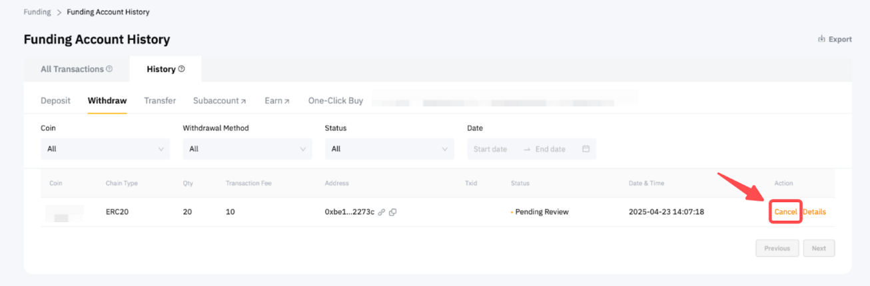Click Funding in the breadcrumb
The image size is (870, 286).
click(37, 12)
